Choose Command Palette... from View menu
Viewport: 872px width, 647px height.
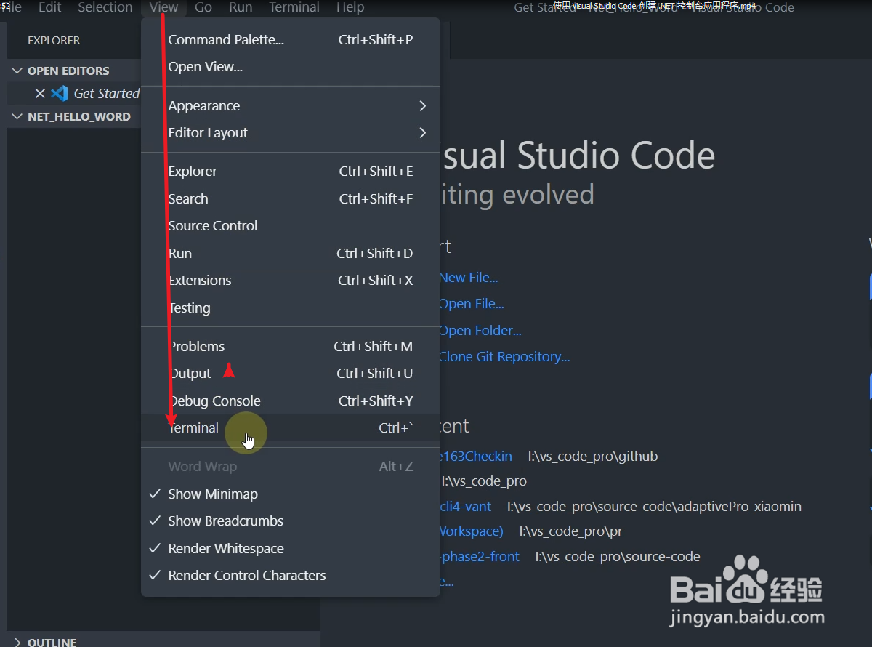pos(291,40)
